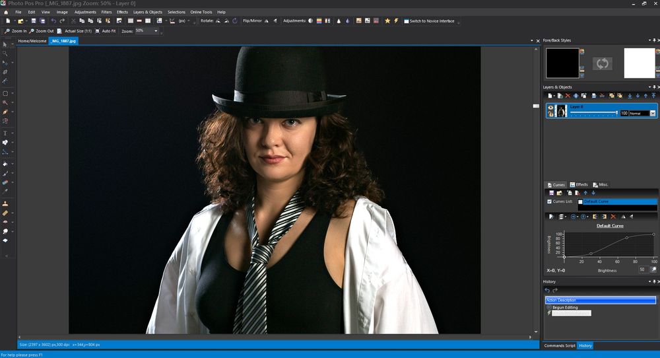Click the white background color swatch
Image resolution: width=660 pixels, height=358 pixels.
pos(640,63)
